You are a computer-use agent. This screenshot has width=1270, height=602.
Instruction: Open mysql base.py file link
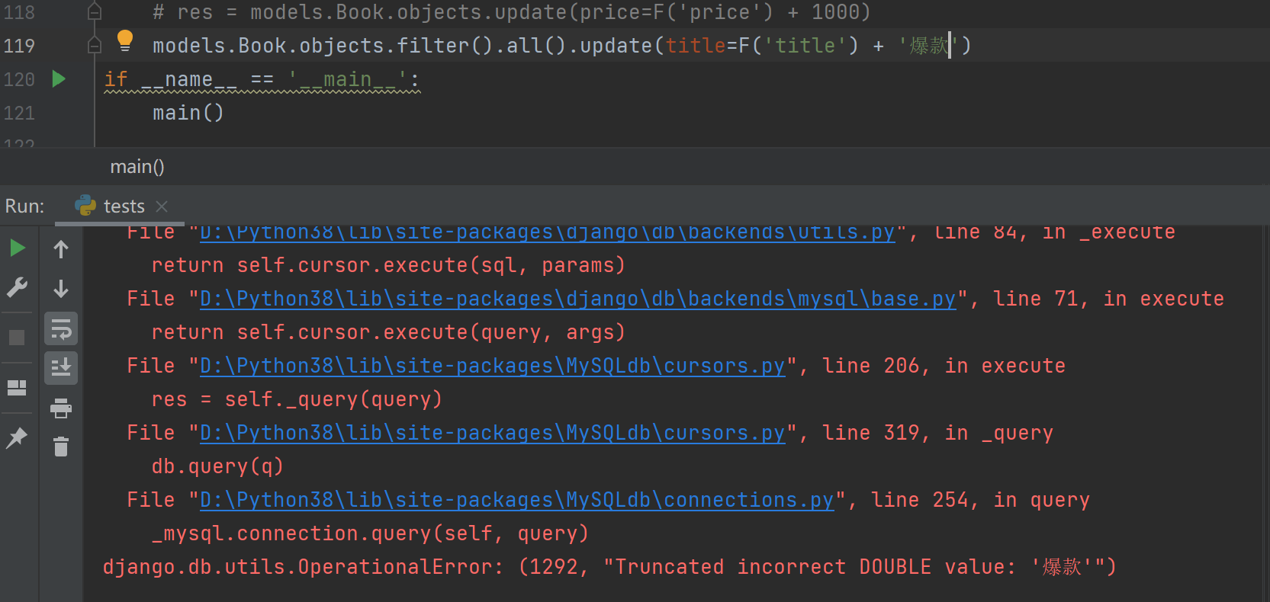tap(577, 299)
